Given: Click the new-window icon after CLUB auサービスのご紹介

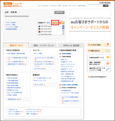Looking at the screenshot, I should [53, 62].
